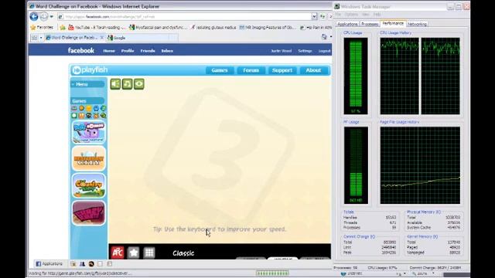Toggle the game music note icon
Image resolution: width=495 pixels, height=278 pixels.
click(x=127, y=84)
